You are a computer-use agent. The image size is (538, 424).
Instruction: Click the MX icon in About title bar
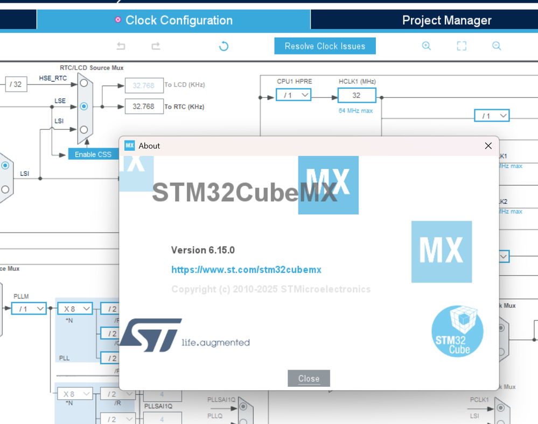[129, 146]
